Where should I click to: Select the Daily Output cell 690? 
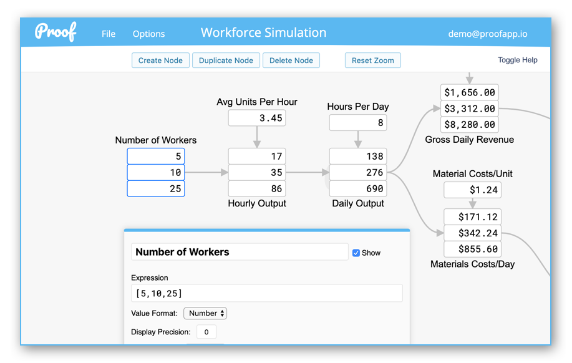(358, 188)
